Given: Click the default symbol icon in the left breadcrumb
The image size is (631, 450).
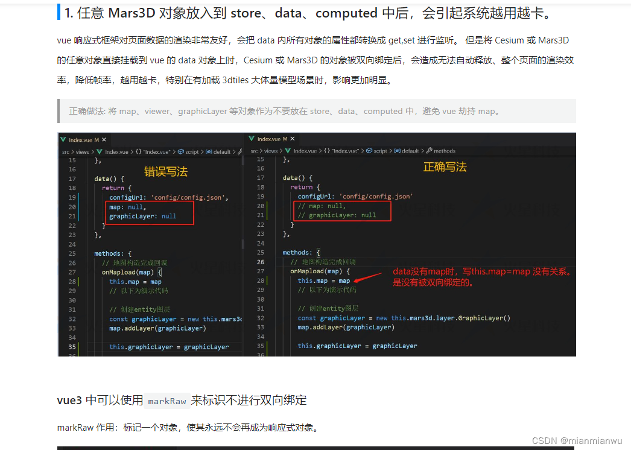Looking at the screenshot, I should [209, 150].
